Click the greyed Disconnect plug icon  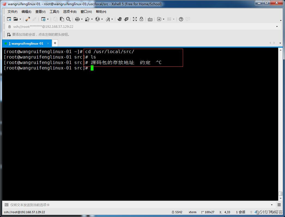pos(34,19)
